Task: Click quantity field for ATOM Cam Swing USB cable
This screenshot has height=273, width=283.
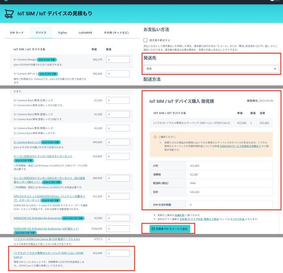Action: click(118, 239)
